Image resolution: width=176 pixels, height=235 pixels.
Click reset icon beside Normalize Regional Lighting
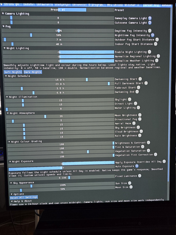158,56
